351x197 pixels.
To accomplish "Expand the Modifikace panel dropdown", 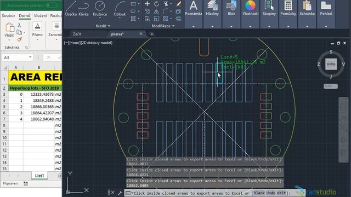I will point(163,26).
